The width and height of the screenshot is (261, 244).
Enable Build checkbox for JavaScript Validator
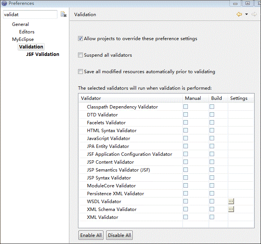(212, 138)
